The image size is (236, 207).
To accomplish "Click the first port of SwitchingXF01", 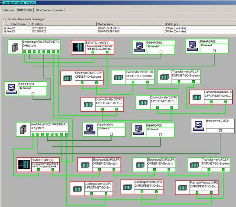I will [x=25, y=52].
